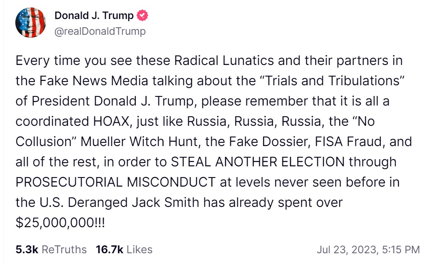Open the Jul 23, 2023 timestamp
The image size is (427, 264).
point(347,250)
